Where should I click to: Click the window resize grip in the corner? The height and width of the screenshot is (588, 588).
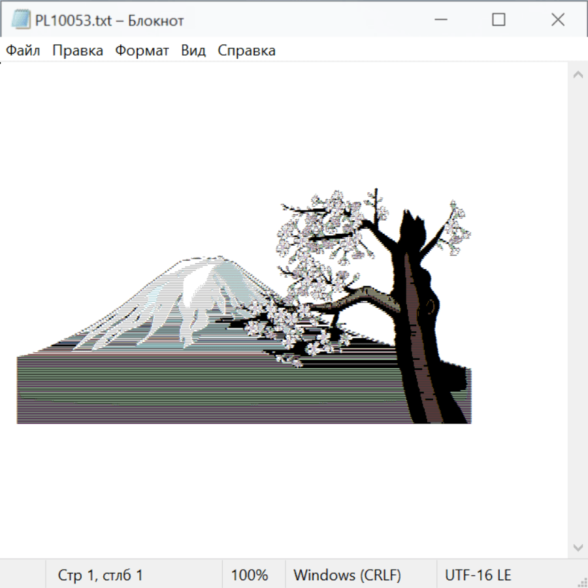[581, 581]
